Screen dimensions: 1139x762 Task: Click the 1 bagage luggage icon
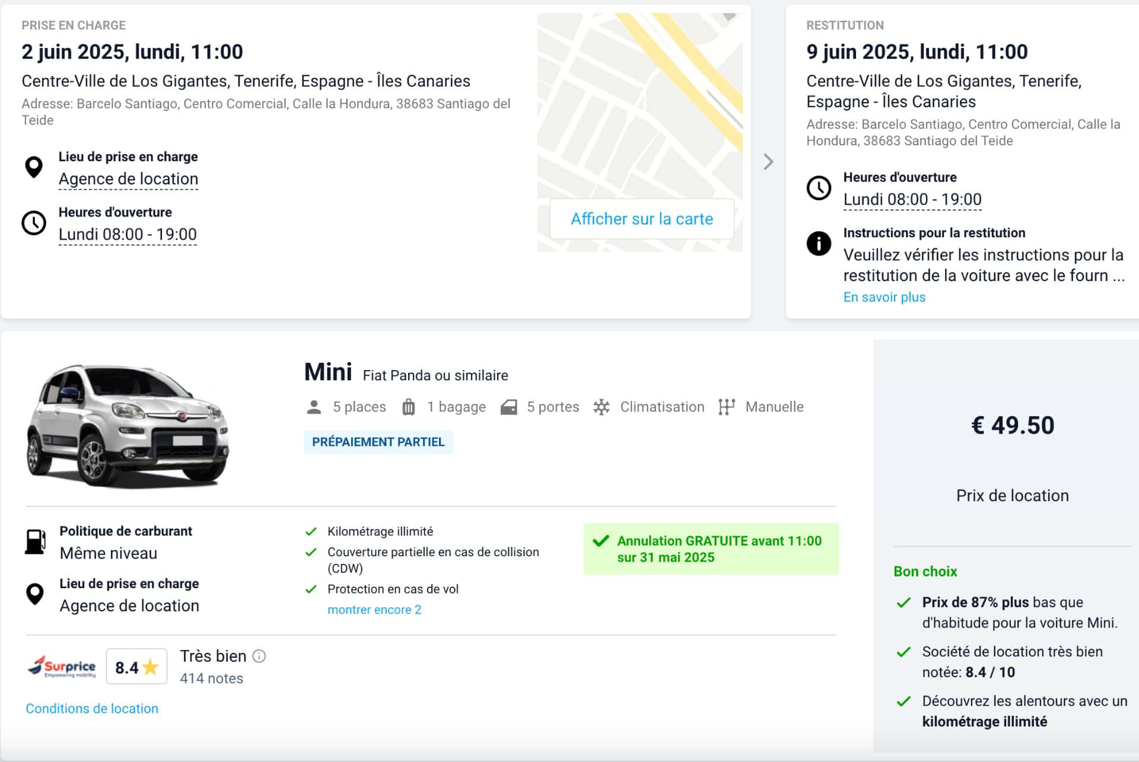(409, 407)
